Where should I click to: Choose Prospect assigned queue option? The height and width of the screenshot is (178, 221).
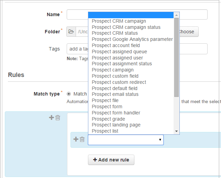coord(131,52)
